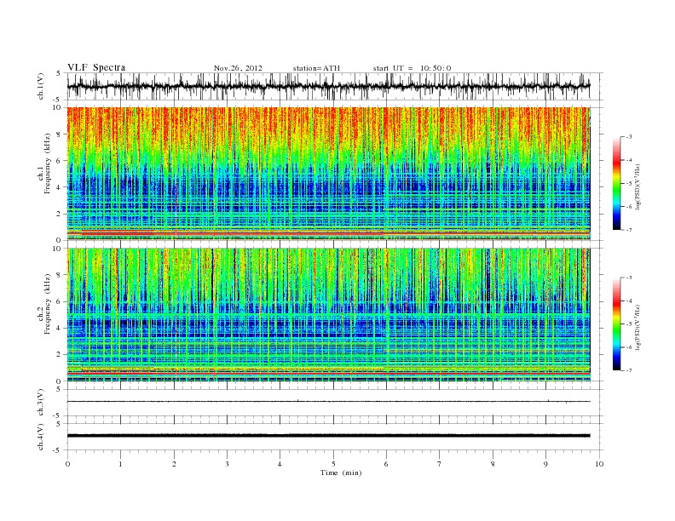Click the ch.1 color bar "log(PSD)(V²/Hz)" label

coord(638,187)
